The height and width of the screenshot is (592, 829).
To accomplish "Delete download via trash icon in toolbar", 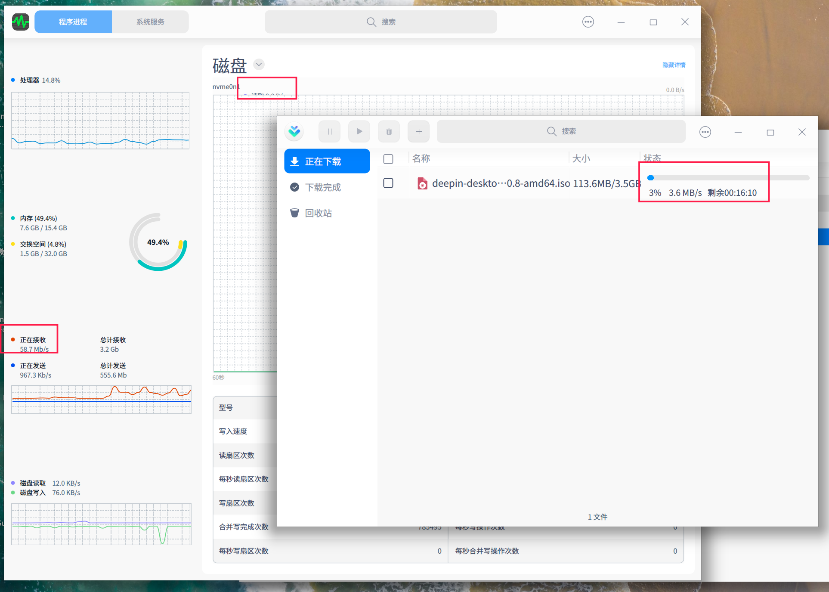I will pyautogui.click(x=389, y=131).
